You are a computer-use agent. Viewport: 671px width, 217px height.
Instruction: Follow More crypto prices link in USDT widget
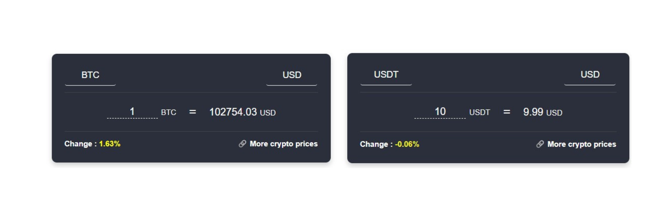coord(581,144)
